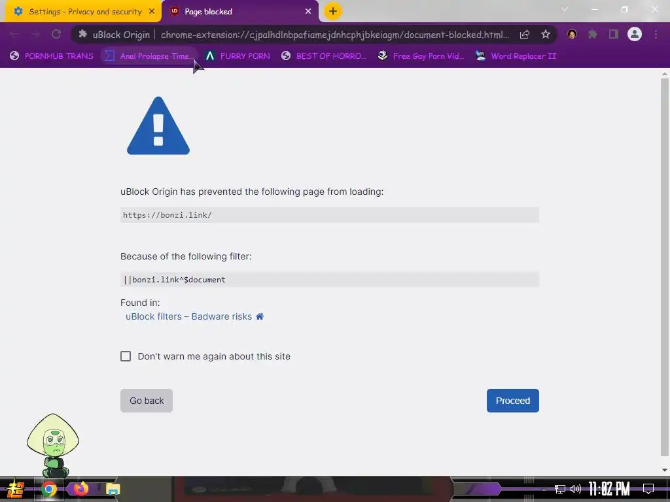Go back using the browser back arrow

[14, 35]
